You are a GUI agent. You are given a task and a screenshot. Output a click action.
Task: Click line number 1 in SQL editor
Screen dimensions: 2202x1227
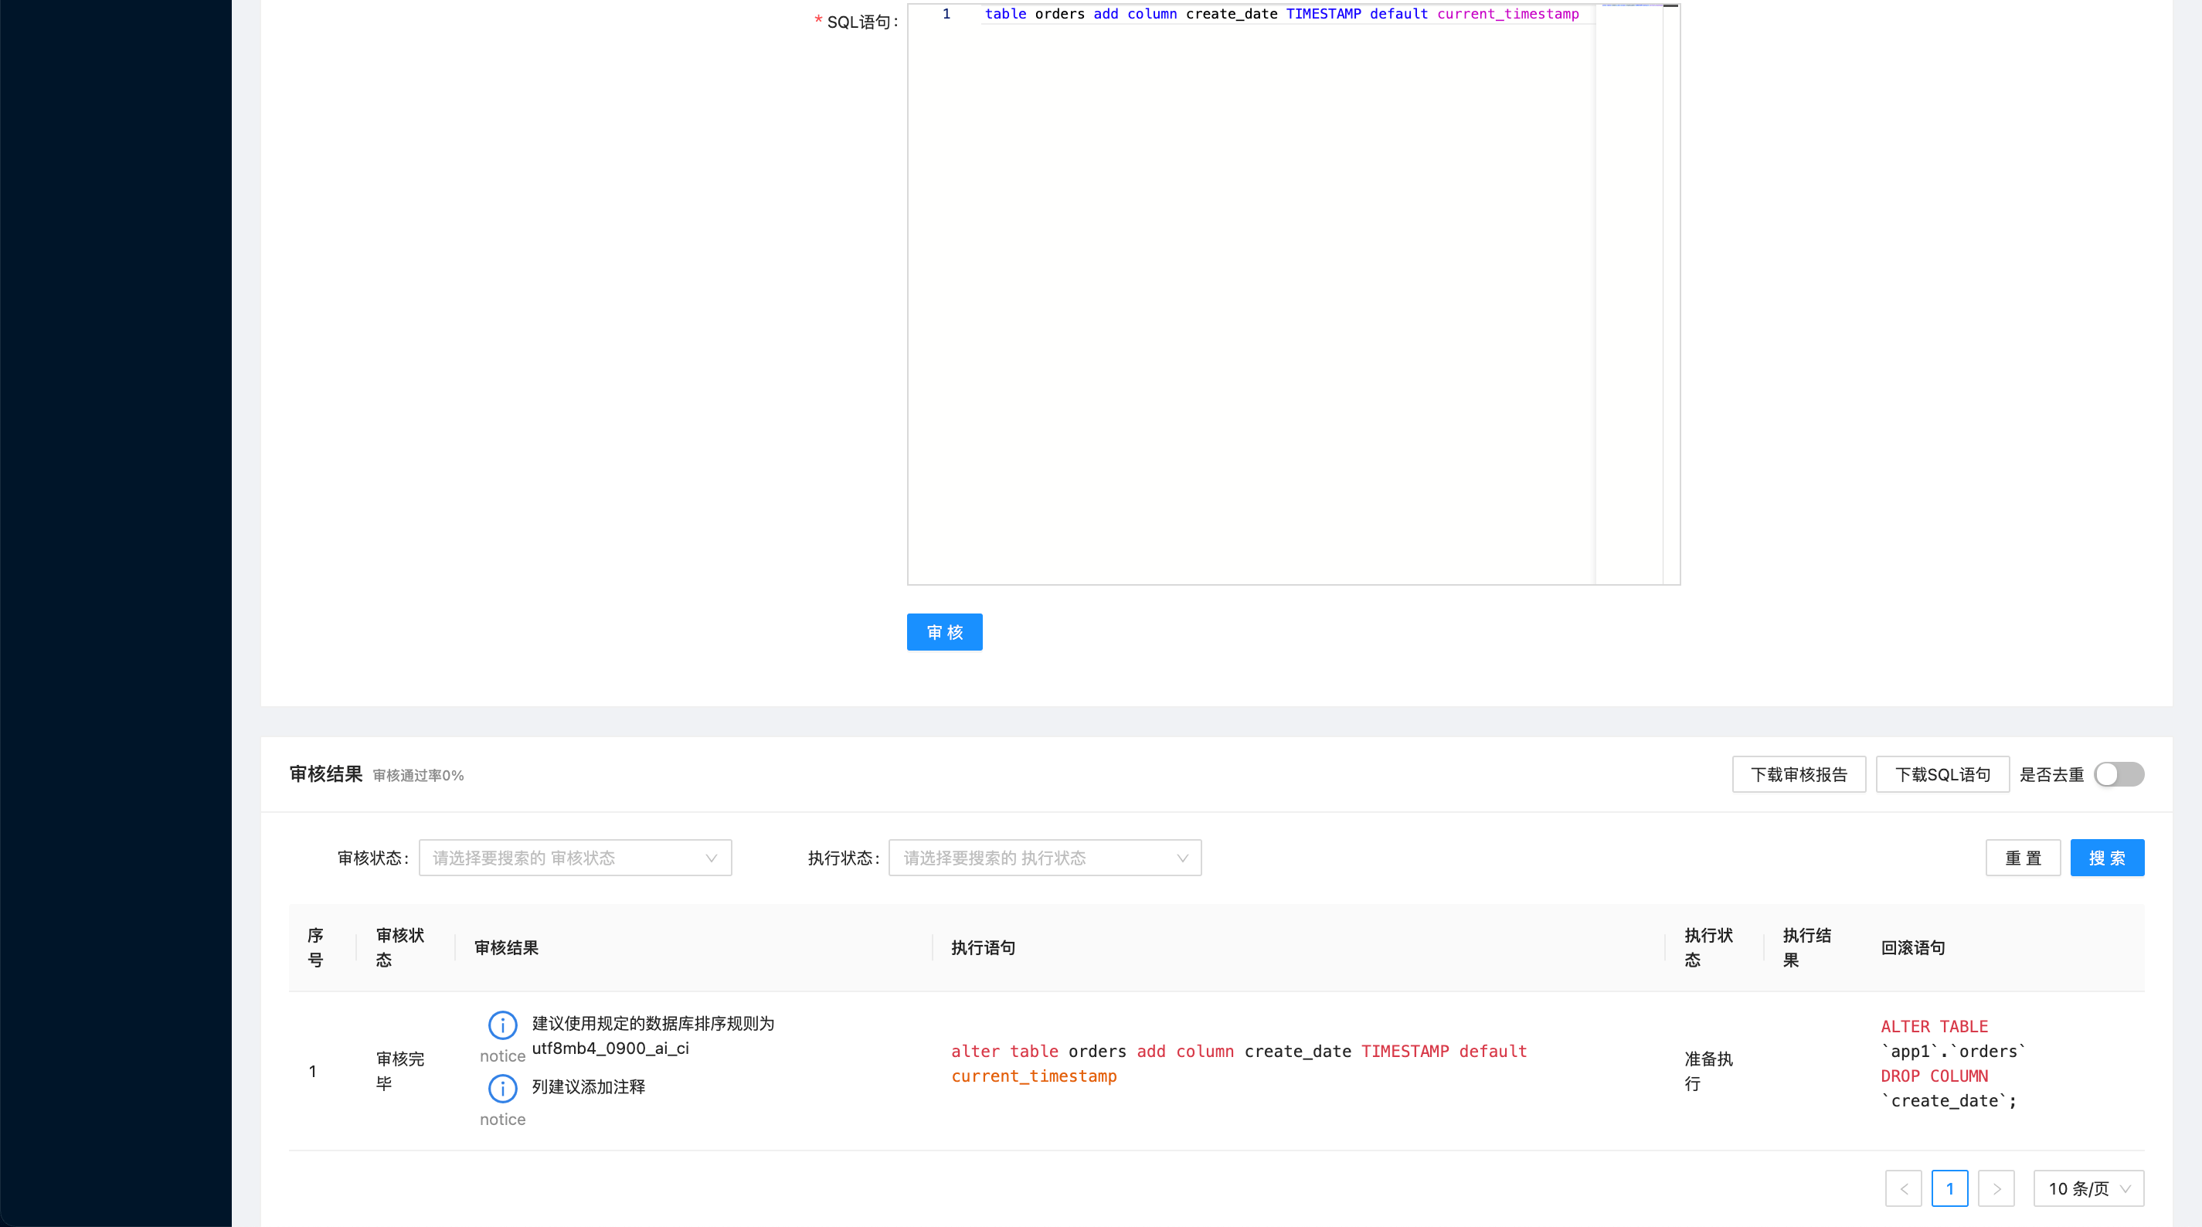pyautogui.click(x=946, y=14)
